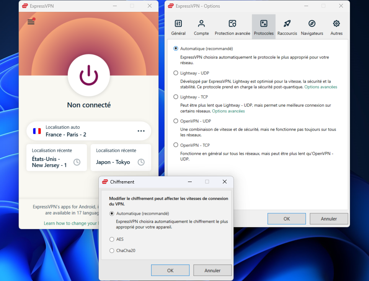369x281 pixels.
Task: Click the 'Non connecté' status text
Action: [89, 105]
